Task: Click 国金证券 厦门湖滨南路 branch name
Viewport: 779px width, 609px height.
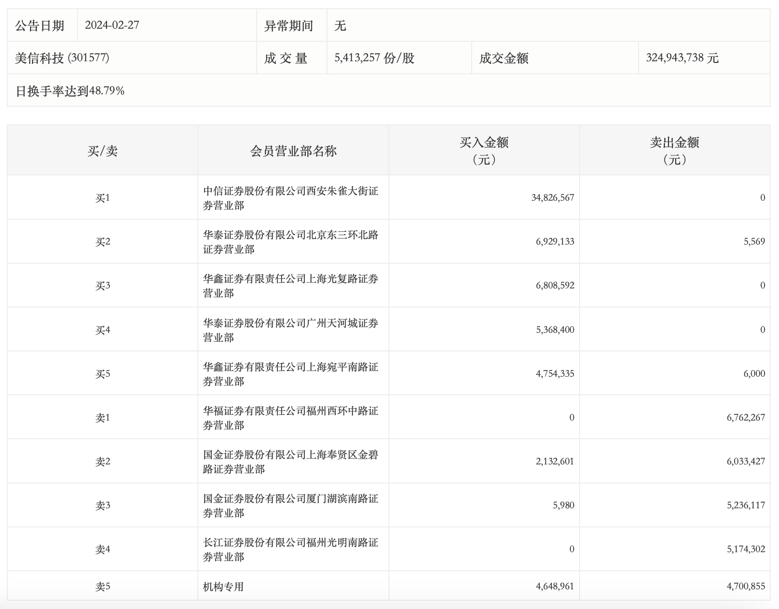Action: (291, 506)
